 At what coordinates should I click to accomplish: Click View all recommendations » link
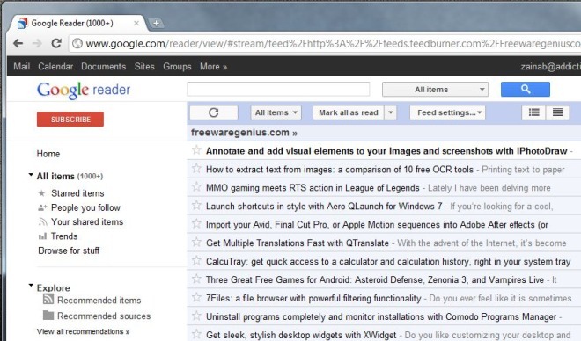point(83,331)
